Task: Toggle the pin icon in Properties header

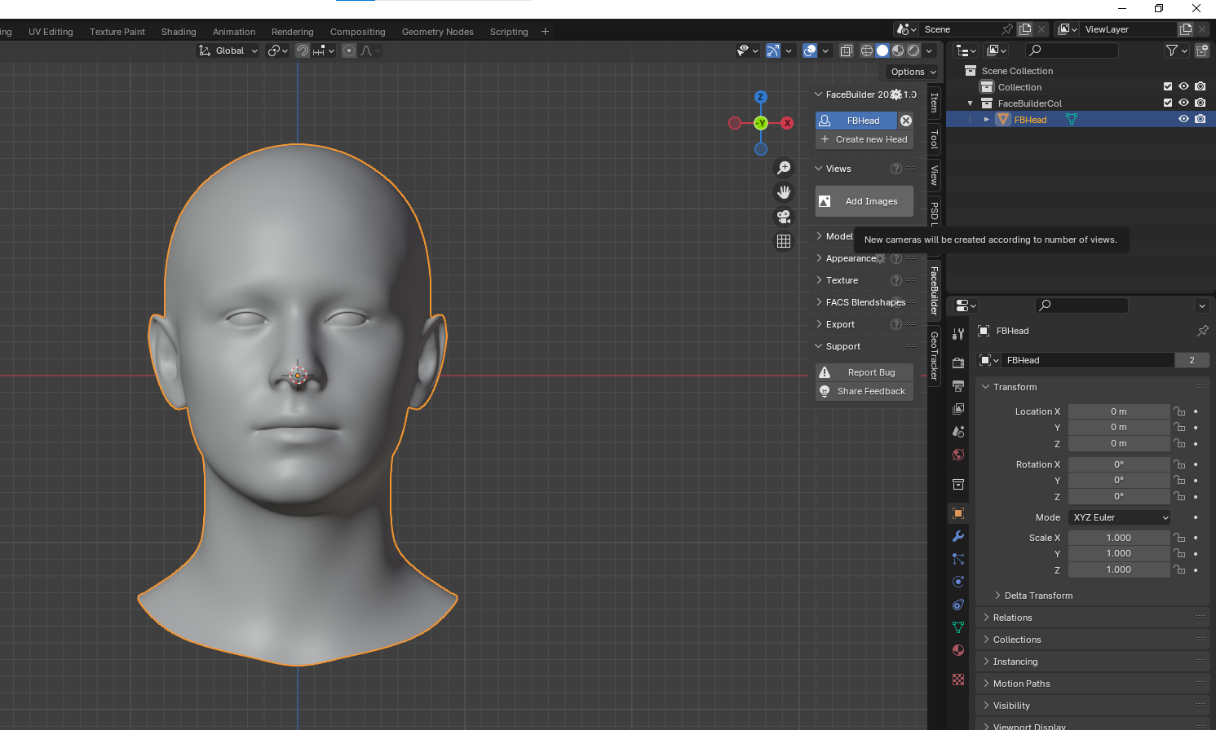Action: tap(1202, 331)
